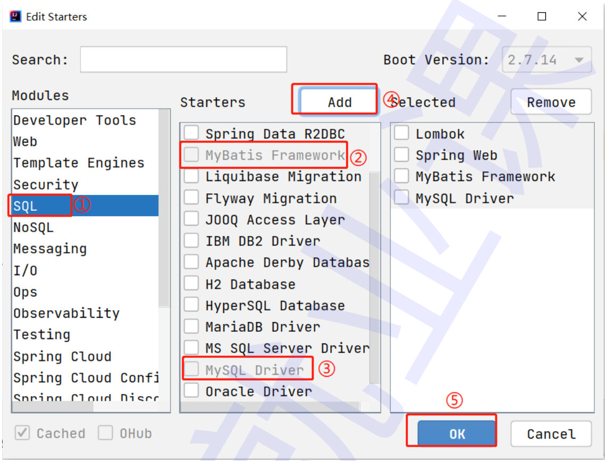Screen dimensions: 605x461
Task: Select the Security module
Action: (x=85, y=184)
